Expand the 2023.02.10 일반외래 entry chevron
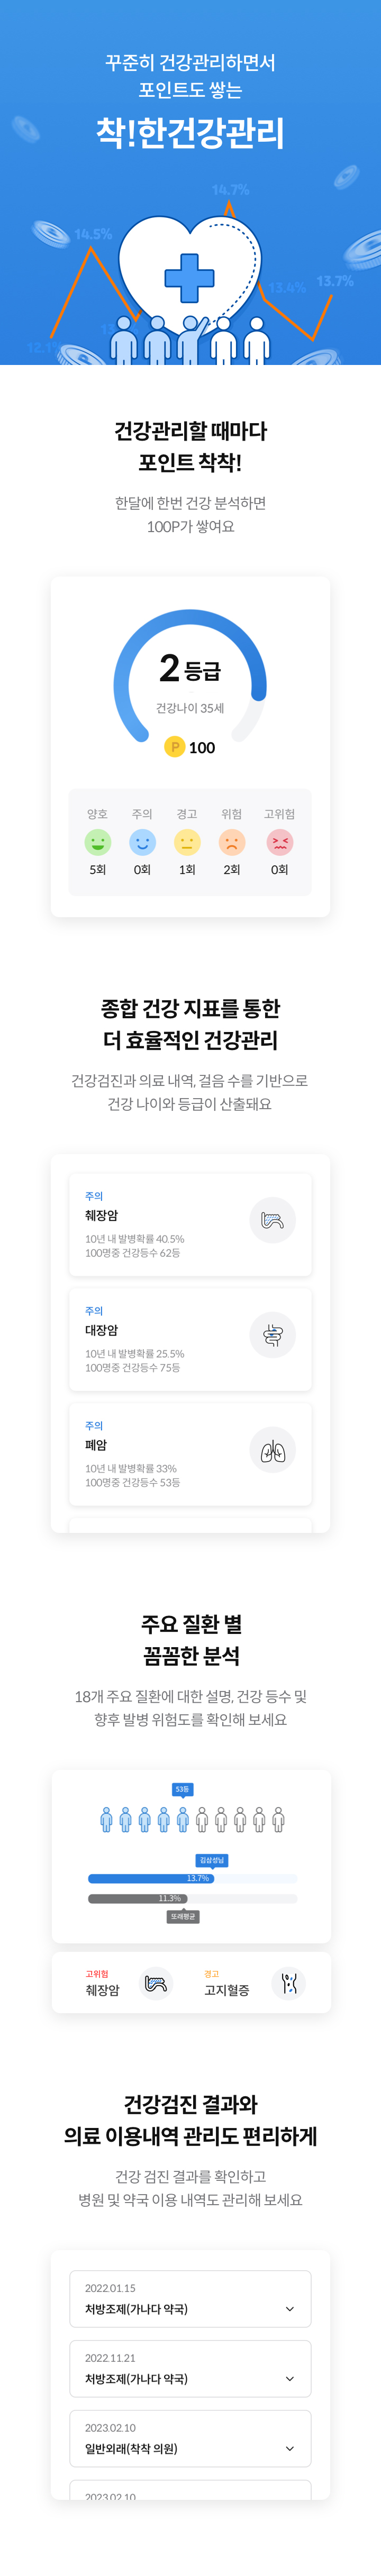Screen dimensions: 381x2576 [x=290, y=2449]
